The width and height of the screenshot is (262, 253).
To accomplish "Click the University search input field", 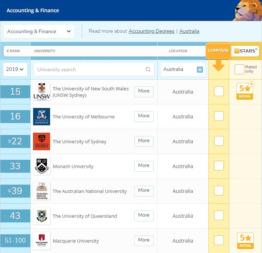I will [x=90, y=69].
